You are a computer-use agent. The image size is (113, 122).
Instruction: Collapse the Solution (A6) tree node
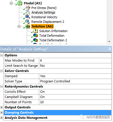[19, 26]
